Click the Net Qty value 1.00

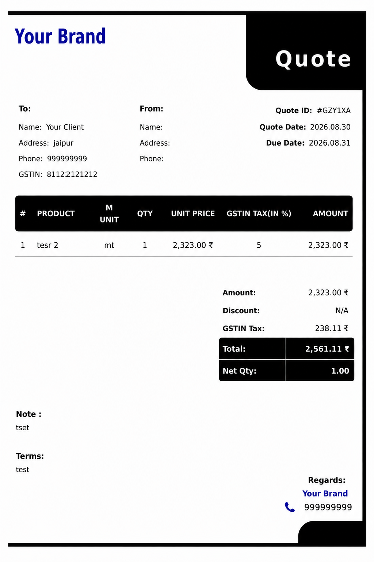click(340, 371)
